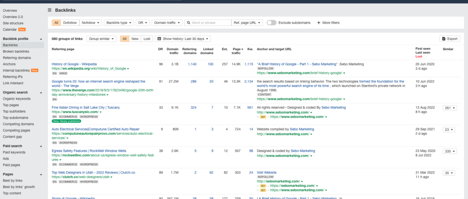Click the Export file icon
Viewport: 468px width, 199px height.
click(444, 39)
